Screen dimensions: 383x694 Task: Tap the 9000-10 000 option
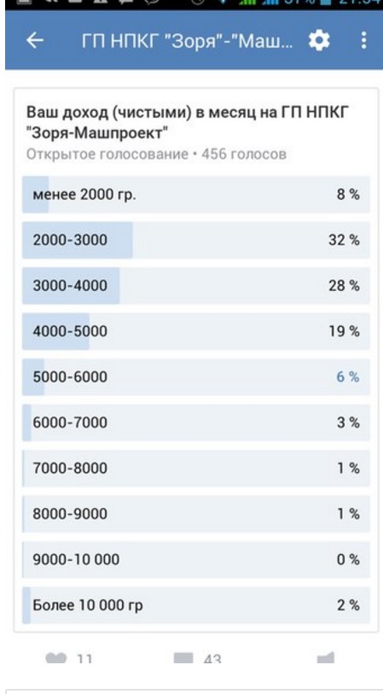click(x=196, y=559)
